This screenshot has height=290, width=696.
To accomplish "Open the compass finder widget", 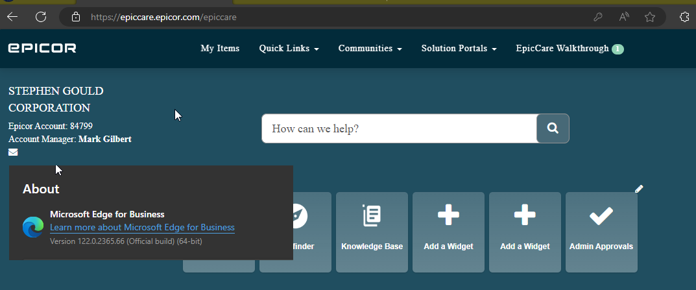I will coord(312,232).
